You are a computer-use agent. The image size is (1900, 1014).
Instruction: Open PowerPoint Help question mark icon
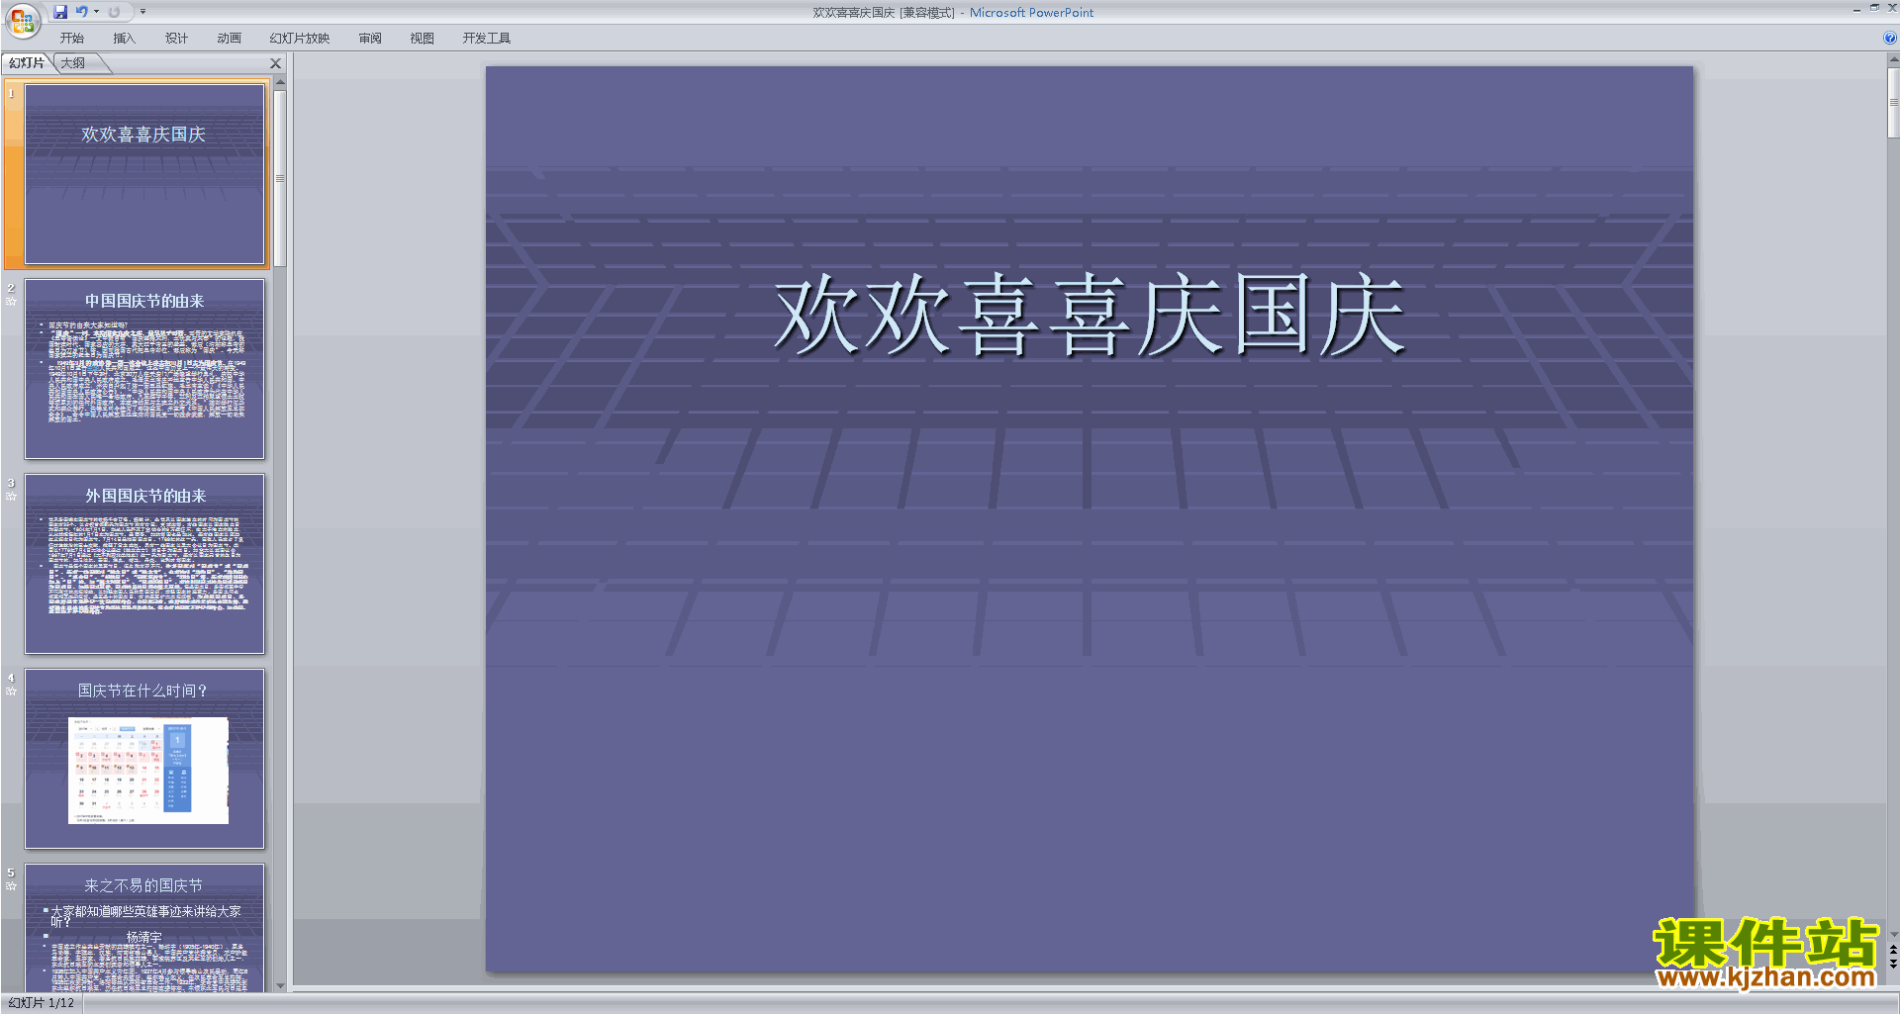[x=1889, y=38]
